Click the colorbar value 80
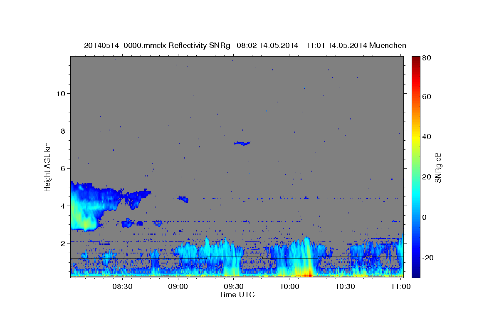This screenshot has width=499, height=333. tap(427, 58)
